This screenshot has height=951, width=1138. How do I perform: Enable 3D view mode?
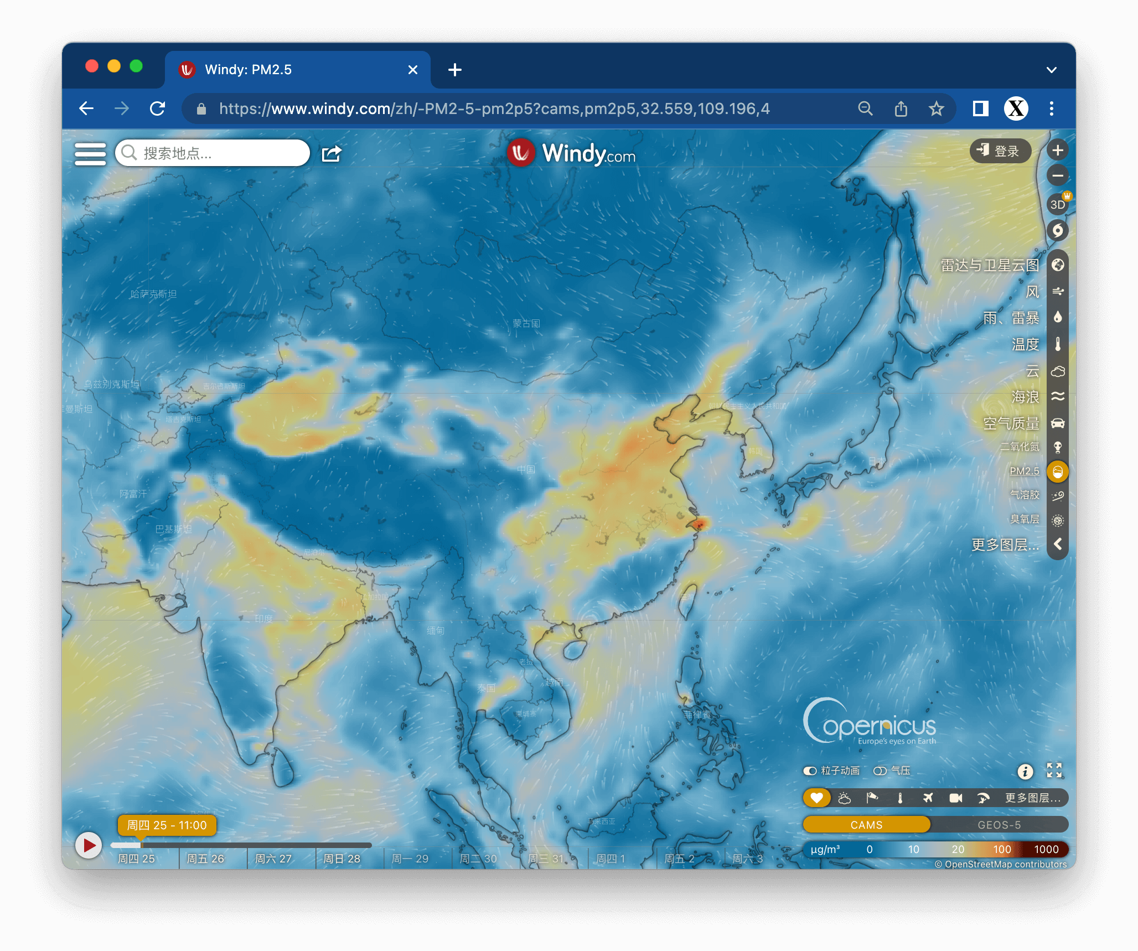pyautogui.click(x=1057, y=204)
